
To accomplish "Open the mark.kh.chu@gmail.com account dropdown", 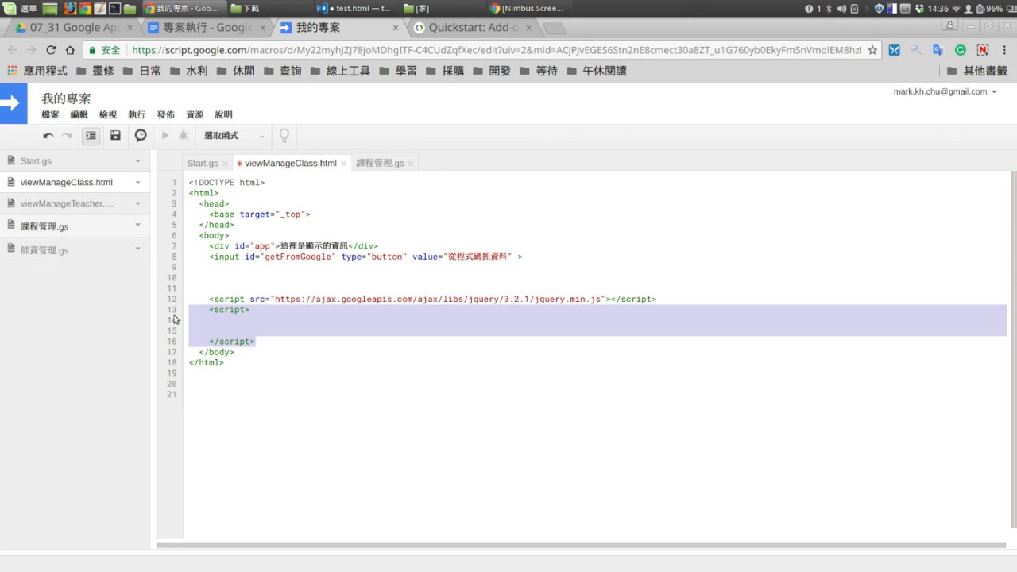I will click(x=945, y=91).
